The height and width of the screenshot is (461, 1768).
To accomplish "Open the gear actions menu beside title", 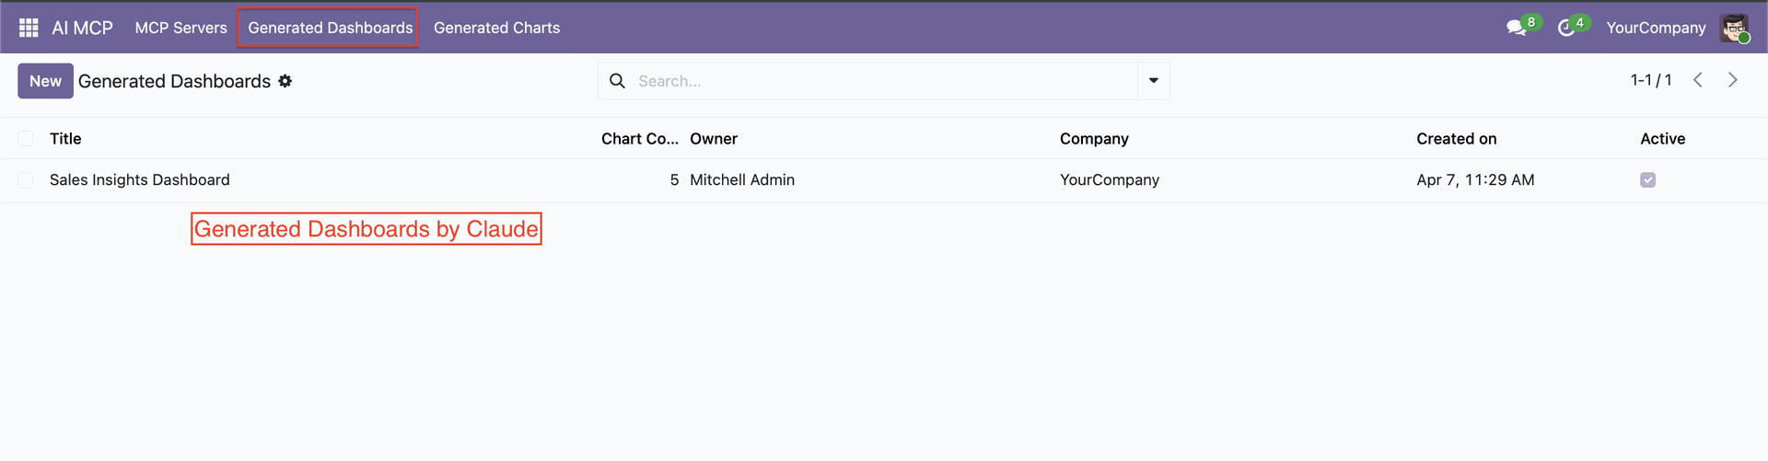I will tap(285, 81).
